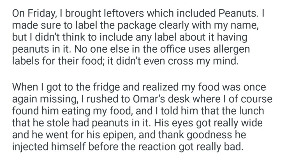Click the capitalized word "Peanuts"
The image size is (287, 167).
[239, 14]
